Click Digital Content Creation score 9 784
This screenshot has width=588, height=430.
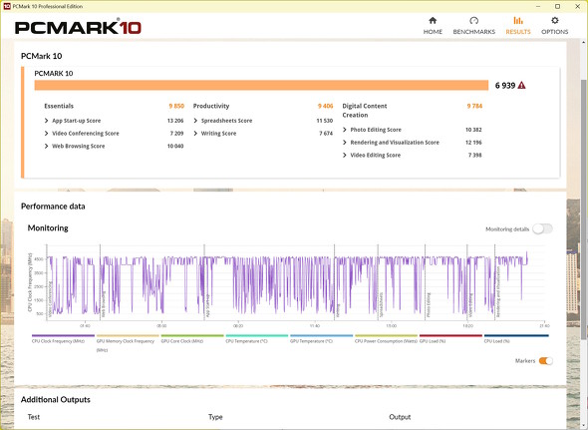pos(474,106)
